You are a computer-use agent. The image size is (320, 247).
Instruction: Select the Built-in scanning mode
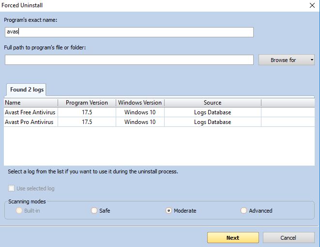click(x=19, y=211)
